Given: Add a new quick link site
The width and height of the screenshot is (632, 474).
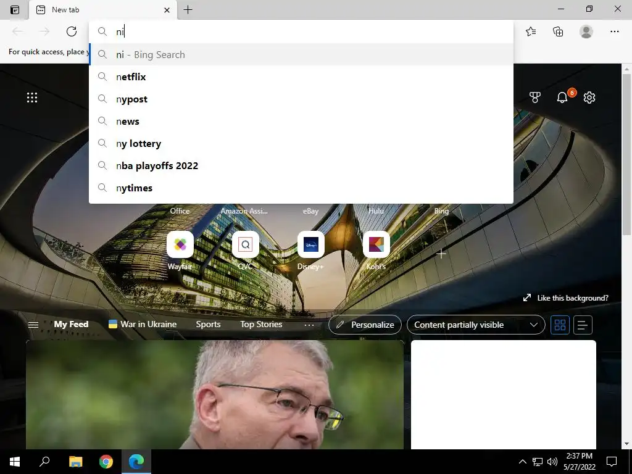Looking at the screenshot, I should 441,254.
